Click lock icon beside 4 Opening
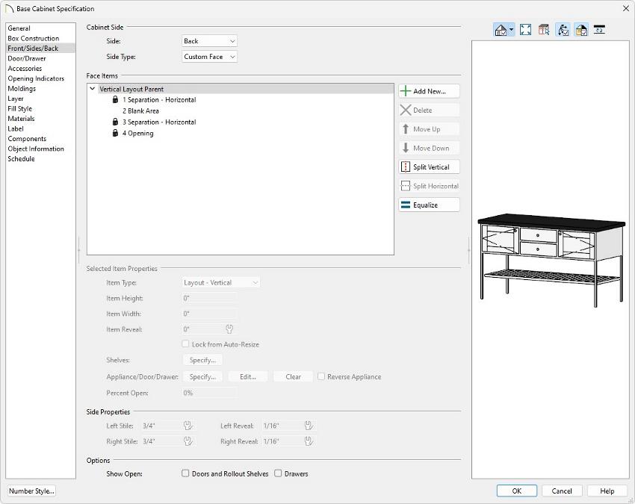 coord(115,134)
